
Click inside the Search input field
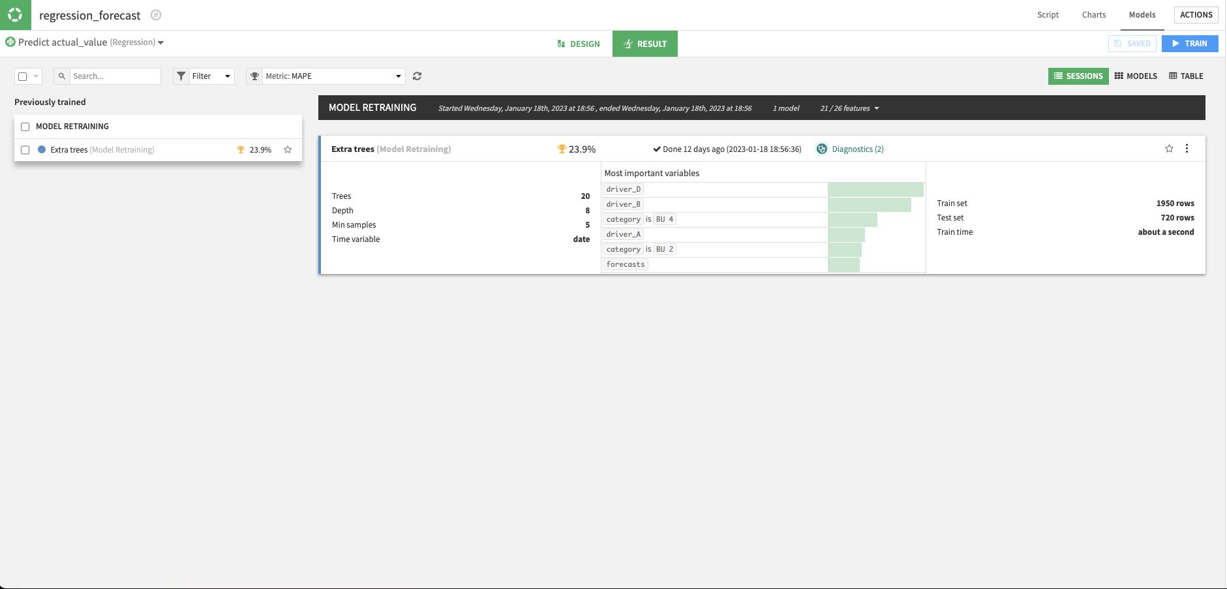(x=114, y=76)
